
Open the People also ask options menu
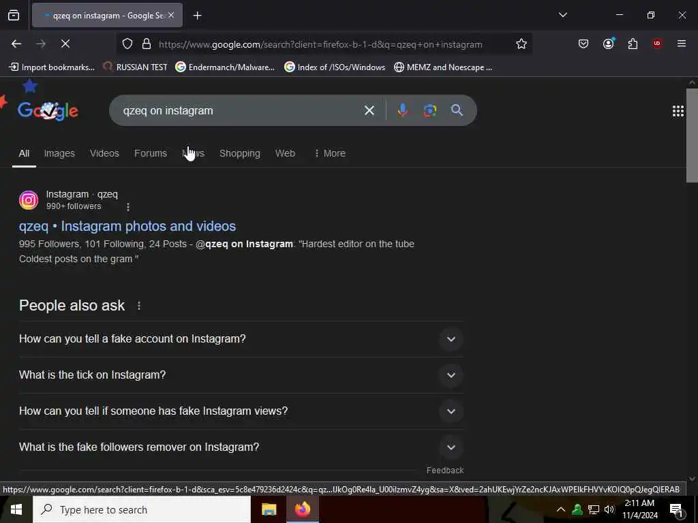pos(139,306)
